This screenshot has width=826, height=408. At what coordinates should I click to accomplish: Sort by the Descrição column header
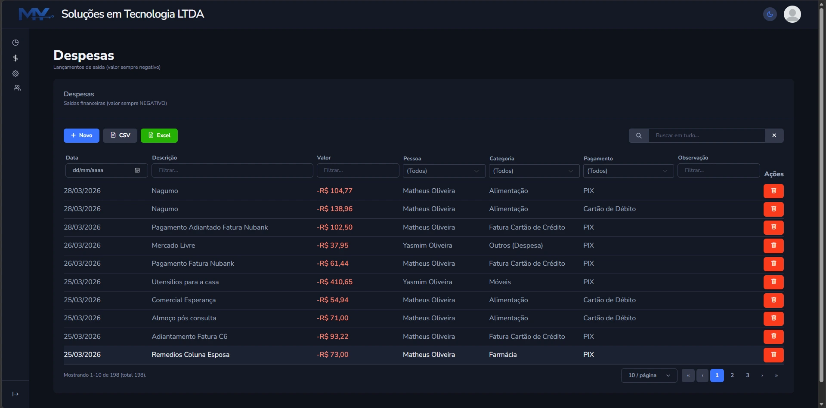pyautogui.click(x=164, y=158)
